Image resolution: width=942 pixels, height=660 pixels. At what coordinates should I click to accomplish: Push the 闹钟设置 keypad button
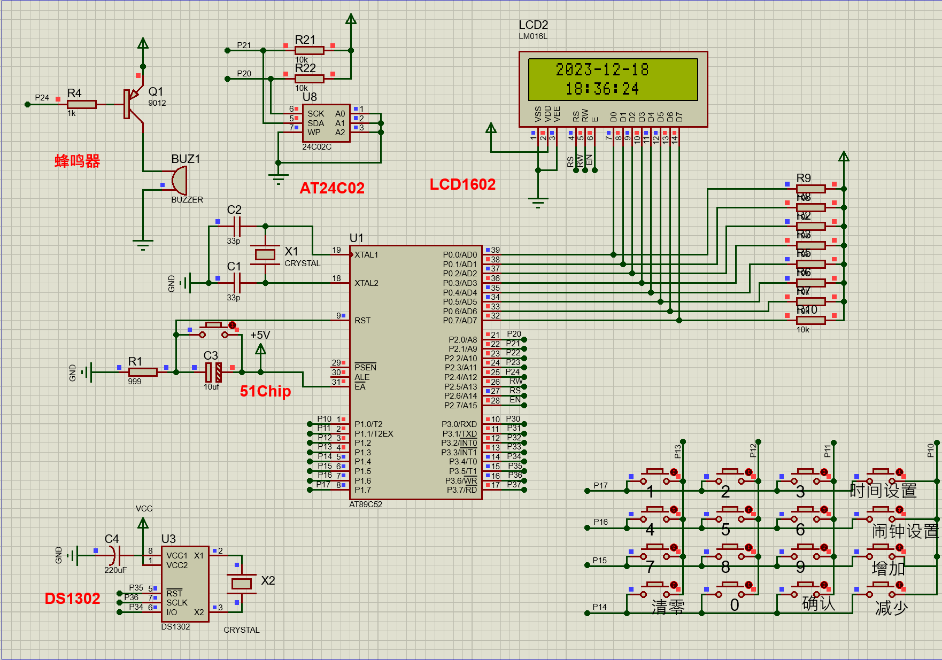(881, 514)
